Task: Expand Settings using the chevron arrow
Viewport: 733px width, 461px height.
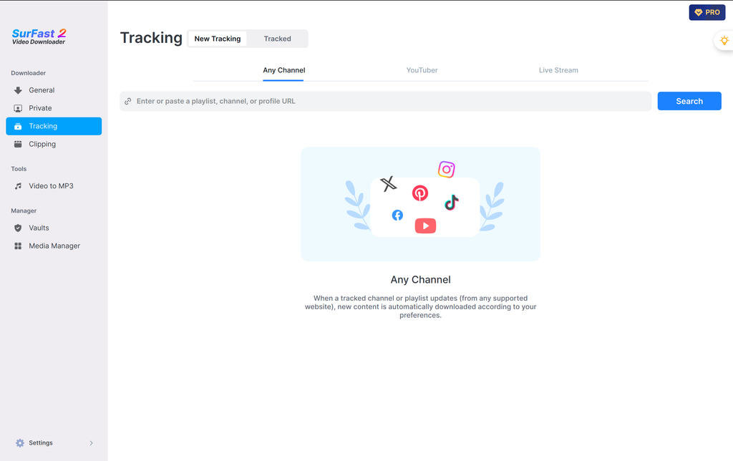Action: [91, 443]
